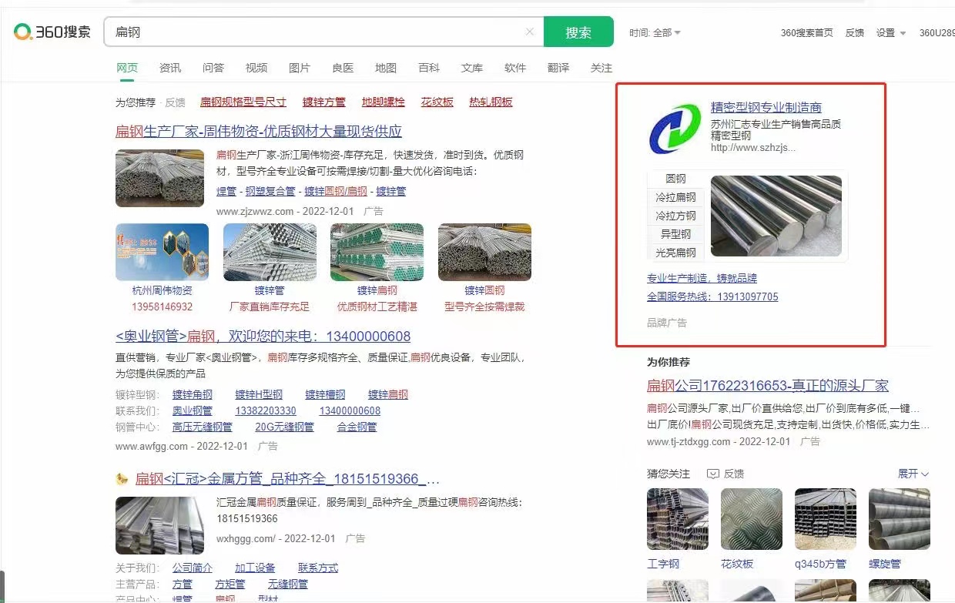The image size is (955, 603).
Task: Switch to the 资讯 tab
Action: click(x=170, y=68)
